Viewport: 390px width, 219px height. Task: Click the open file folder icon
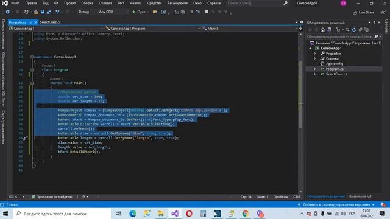point(37,12)
